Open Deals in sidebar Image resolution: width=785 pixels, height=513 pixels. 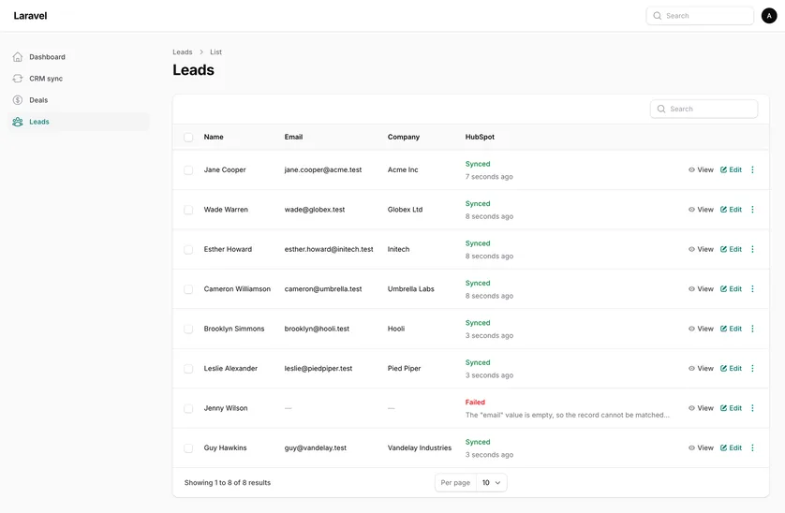coord(79,100)
